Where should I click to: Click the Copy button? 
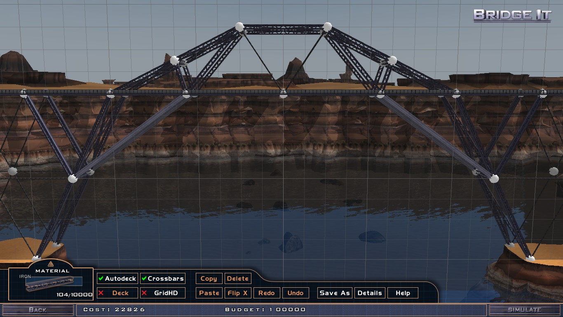point(209,279)
